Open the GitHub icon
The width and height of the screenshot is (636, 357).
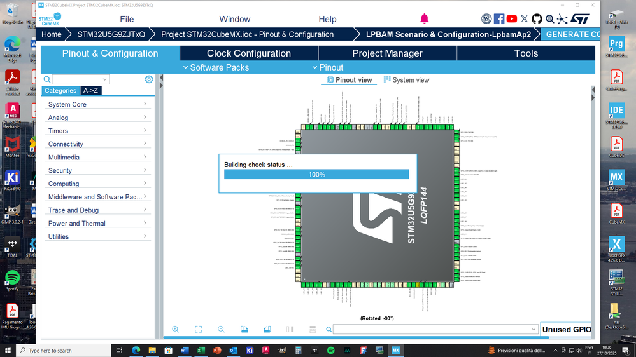click(537, 18)
